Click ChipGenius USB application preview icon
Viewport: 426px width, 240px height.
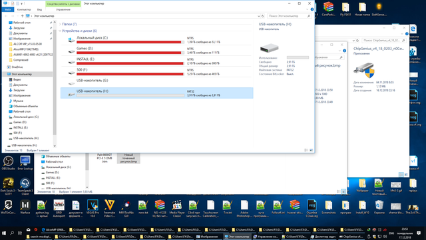click(364, 70)
